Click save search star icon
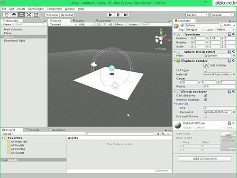This screenshot has width=237, height=178. (168, 134)
